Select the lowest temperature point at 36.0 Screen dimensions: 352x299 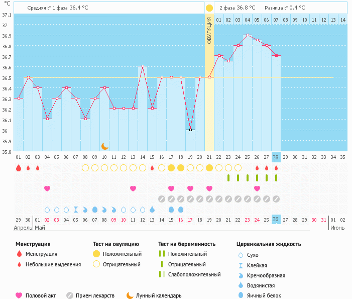[x=190, y=130]
